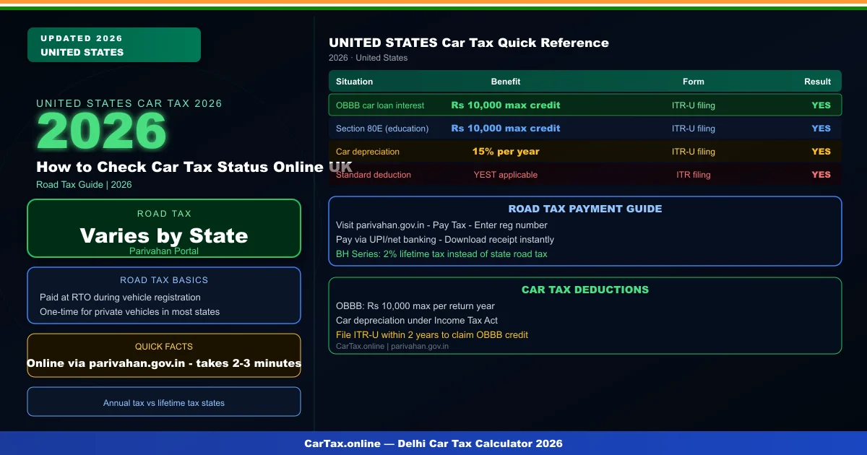The height and width of the screenshot is (455, 867).
Task: Open the "CAR TAX DEDUCTIONS" panel
Action: (585, 290)
